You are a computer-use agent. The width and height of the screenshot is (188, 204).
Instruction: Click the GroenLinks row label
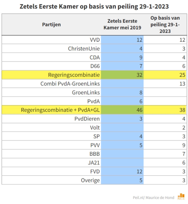click(86, 93)
